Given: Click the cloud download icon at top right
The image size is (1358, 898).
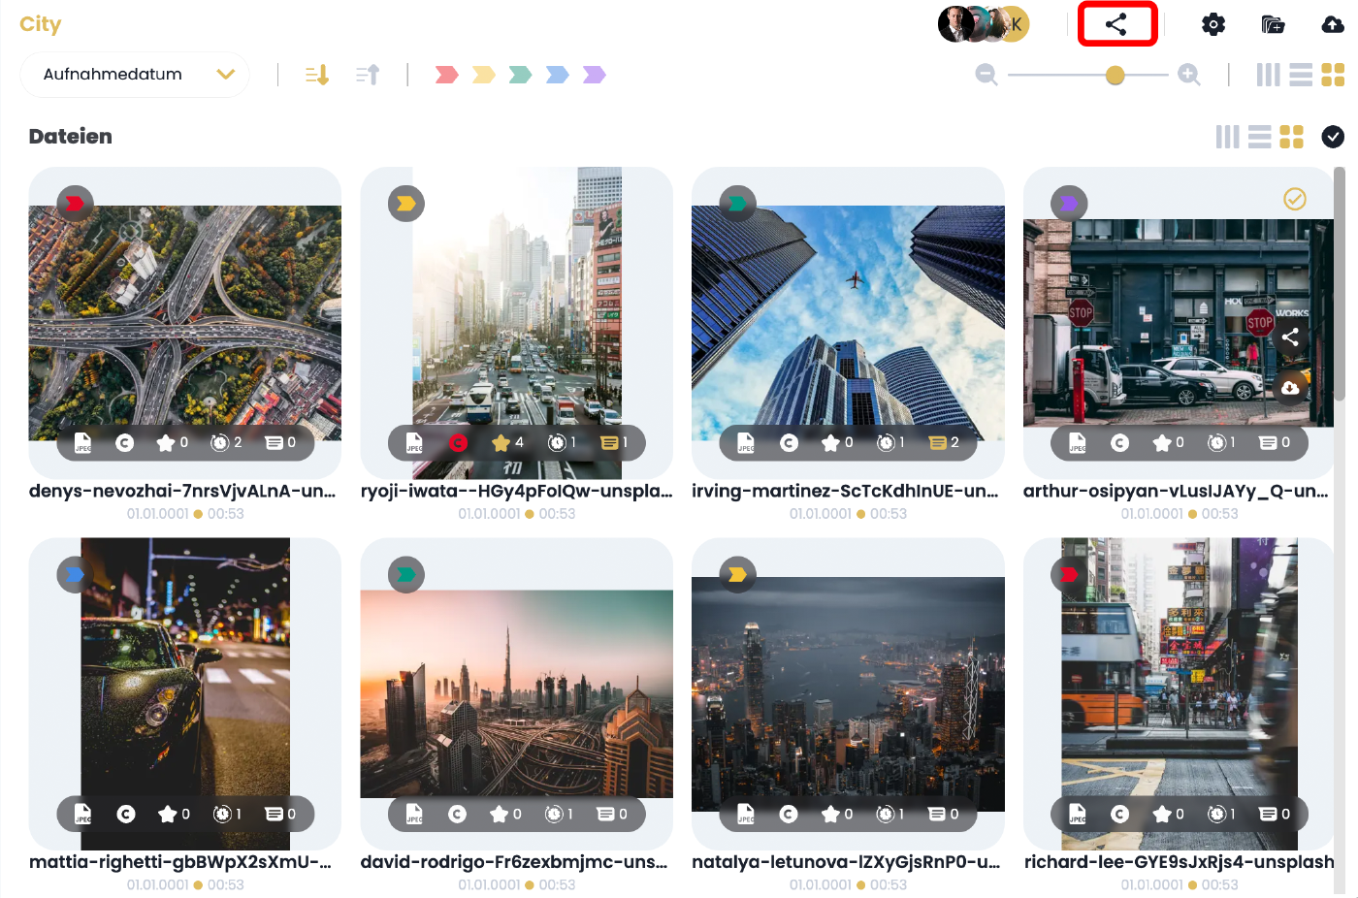Looking at the screenshot, I should coord(1334,24).
